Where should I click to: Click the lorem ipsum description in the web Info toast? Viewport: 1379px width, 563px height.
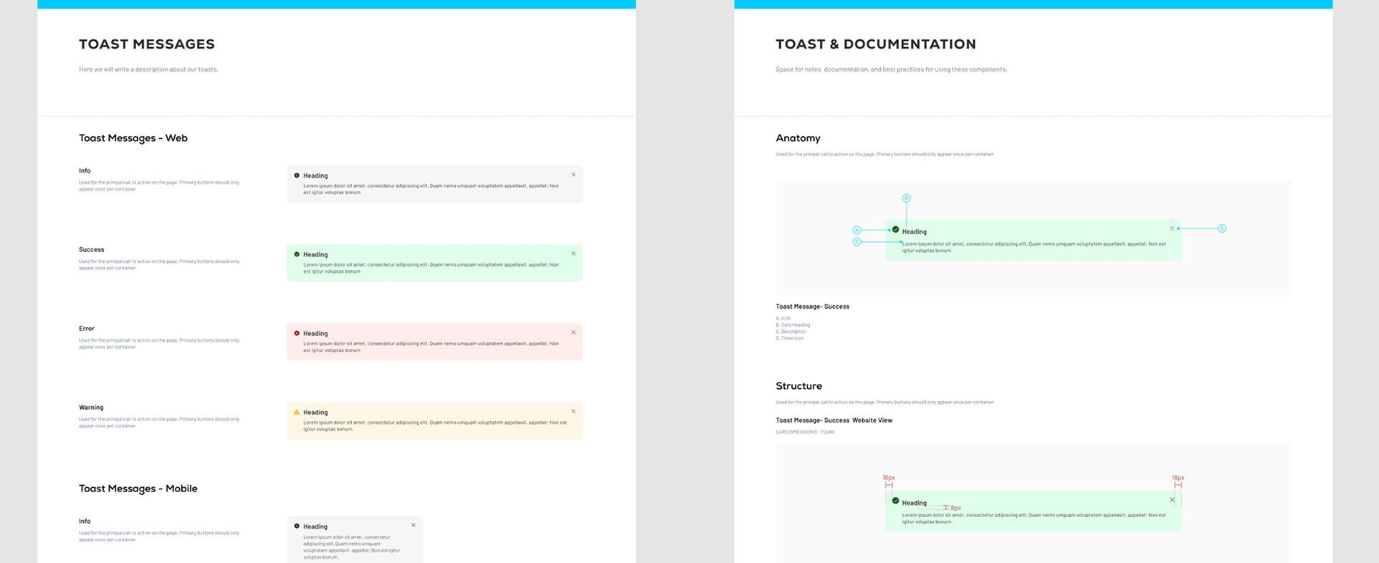coord(431,189)
